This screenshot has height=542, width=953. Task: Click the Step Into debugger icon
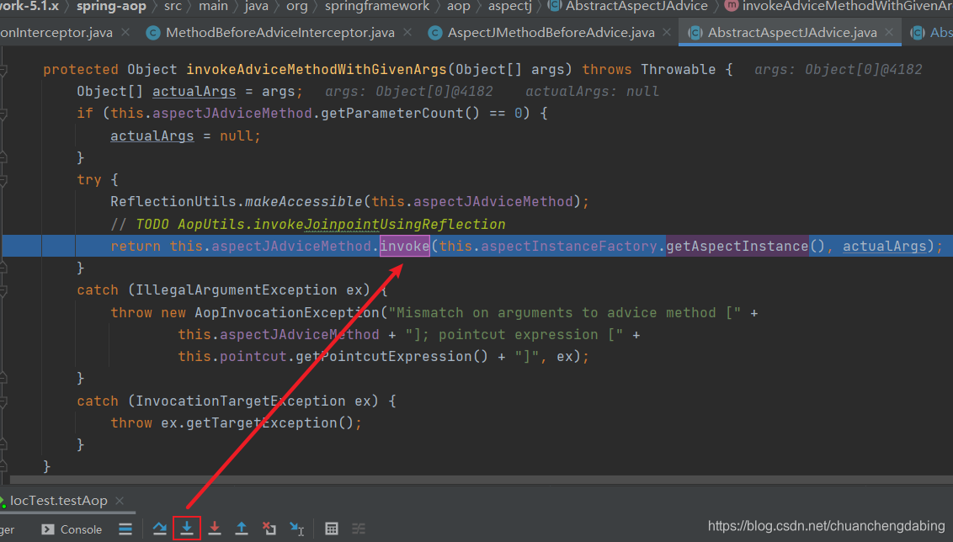tap(187, 529)
